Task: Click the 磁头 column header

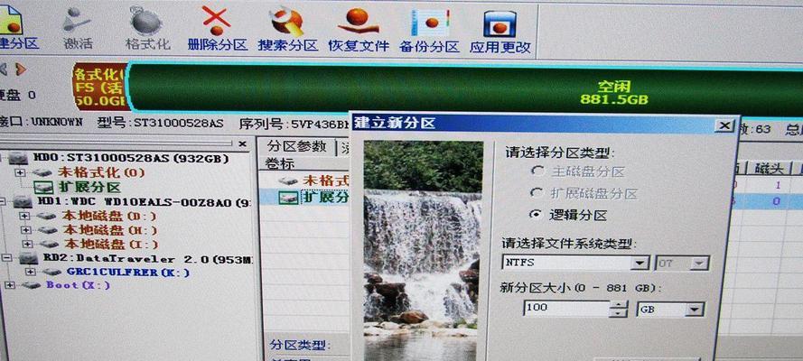Action: 768,168
